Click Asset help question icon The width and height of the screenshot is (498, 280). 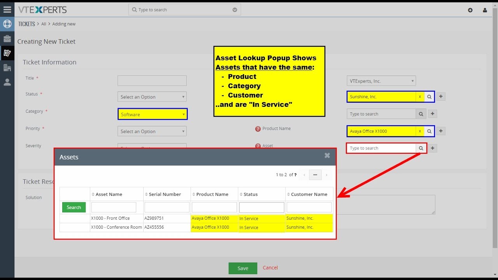tap(258, 146)
